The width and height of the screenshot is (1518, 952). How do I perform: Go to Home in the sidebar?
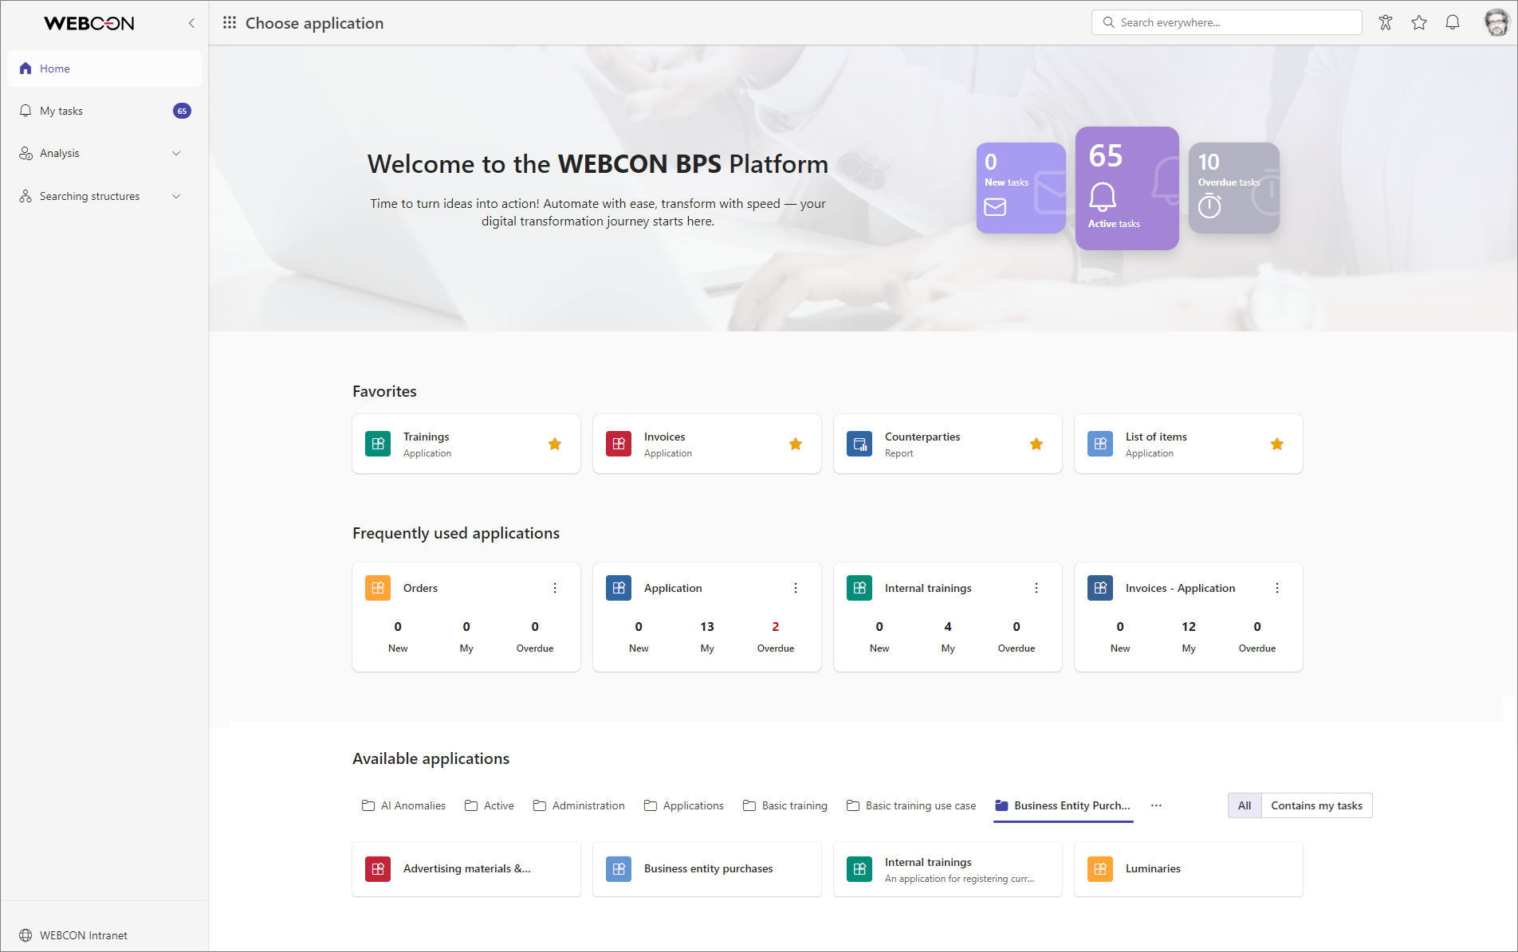coord(104,69)
